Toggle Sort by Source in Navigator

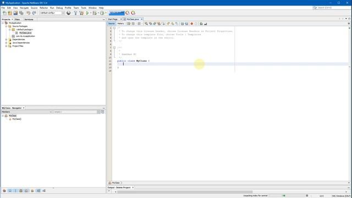click(x=44, y=191)
